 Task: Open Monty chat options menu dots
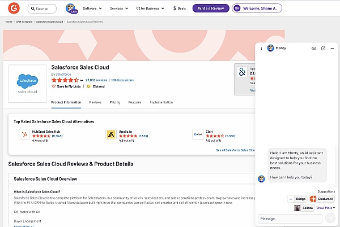[x=261, y=48]
